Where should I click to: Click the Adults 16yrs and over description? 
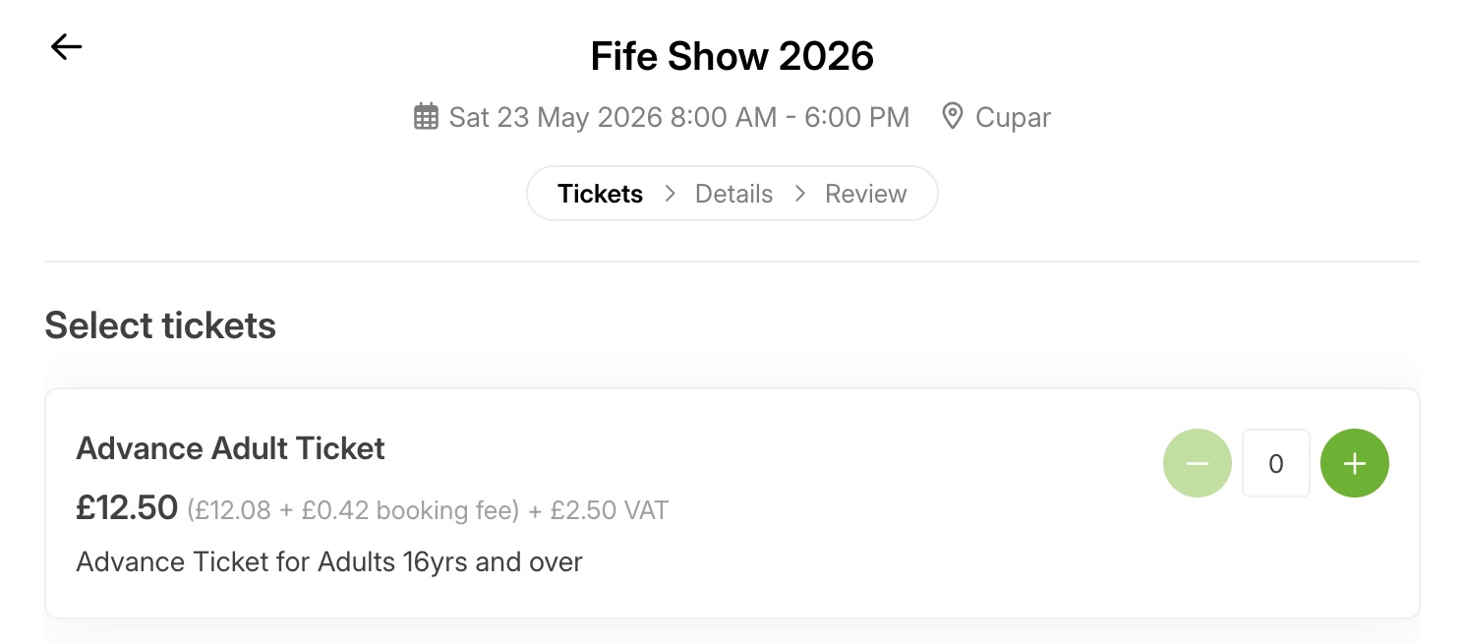329,562
